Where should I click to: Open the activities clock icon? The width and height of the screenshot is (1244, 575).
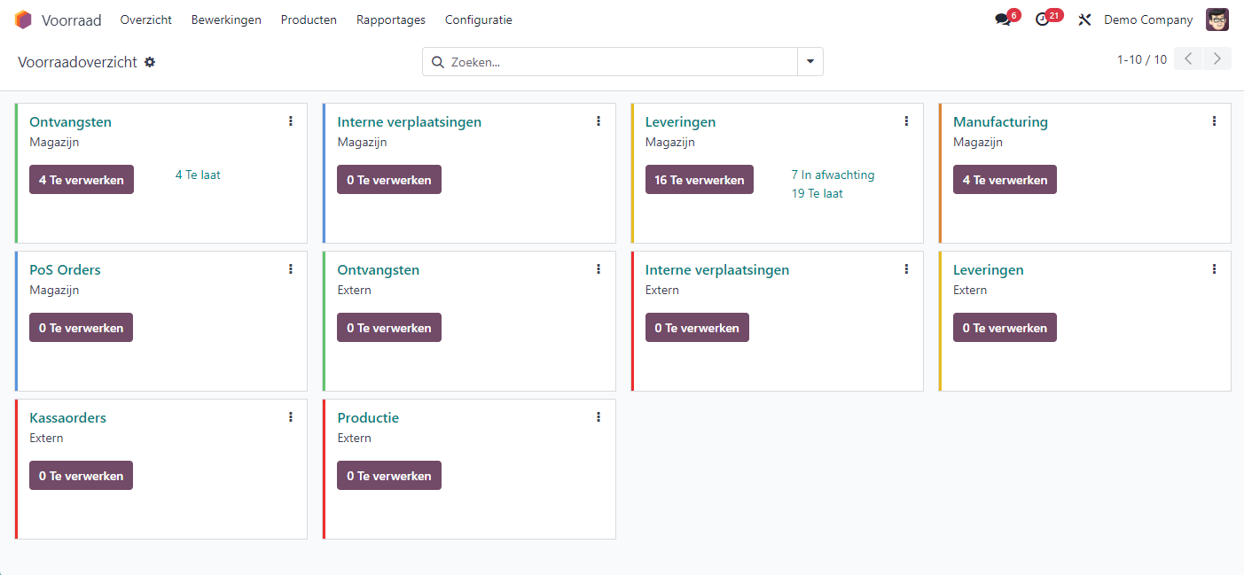1043,19
